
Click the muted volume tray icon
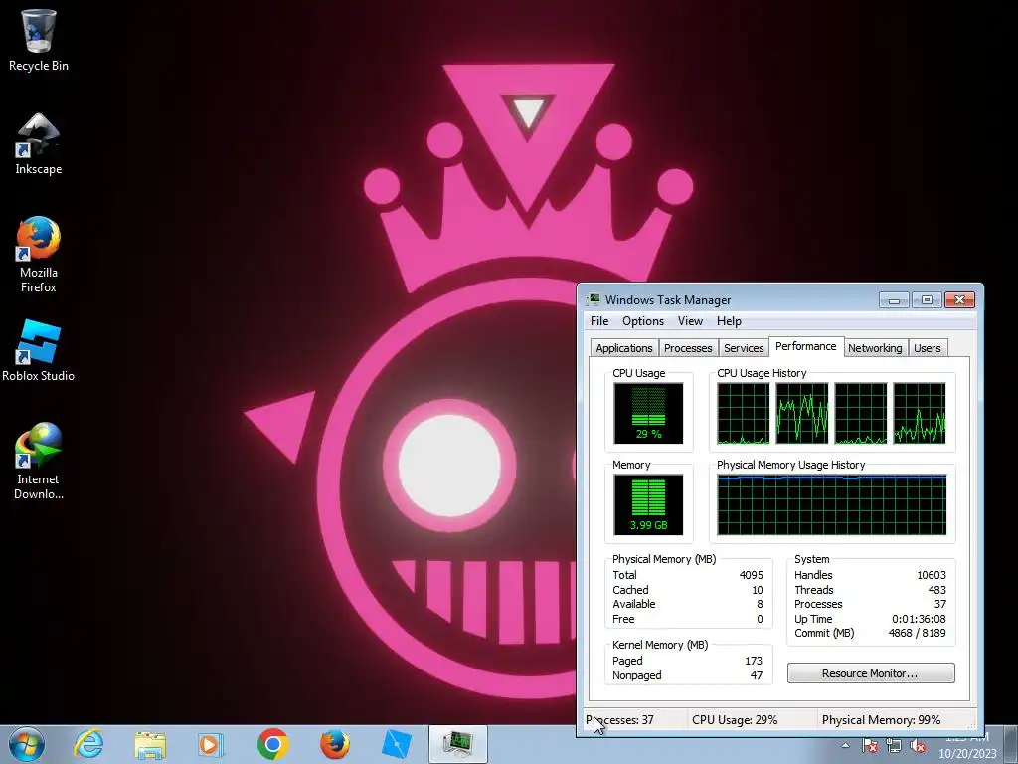click(918, 746)
